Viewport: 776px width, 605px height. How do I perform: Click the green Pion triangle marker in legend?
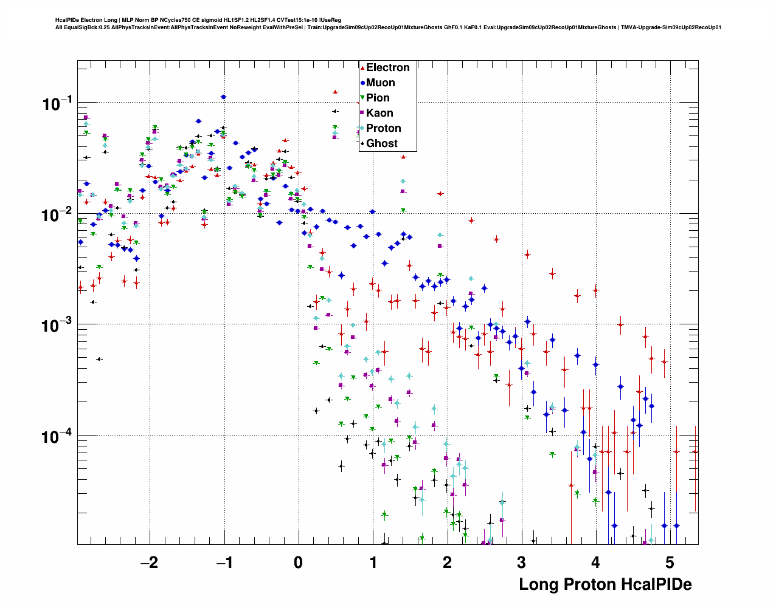coord(362,98)
